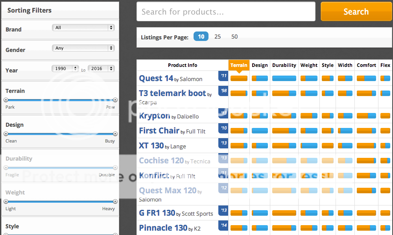Click the '11 year badge for Quest 14
This screenshot has width=393, height=235.
[223, 76]
